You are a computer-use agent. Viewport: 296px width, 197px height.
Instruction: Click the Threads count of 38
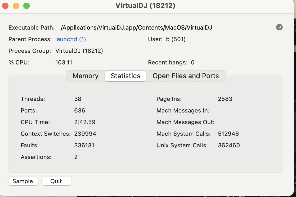(78, 99)
